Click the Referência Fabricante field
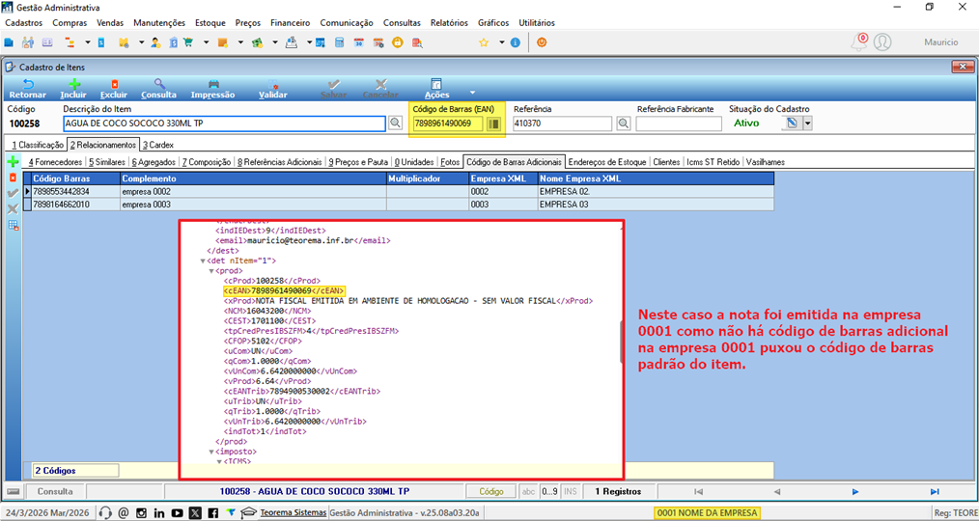Viewport: 979px width, 521px height. coord(679,123)
